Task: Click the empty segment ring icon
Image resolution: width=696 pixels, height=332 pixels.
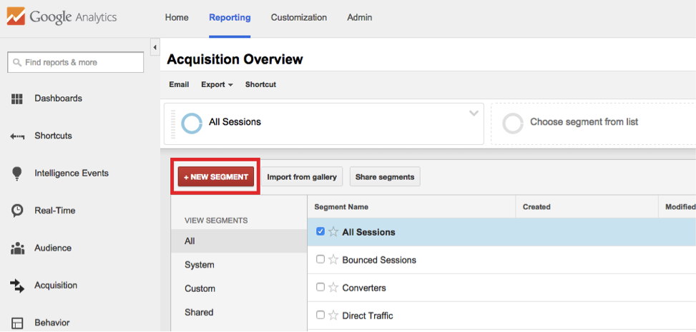Action: [513, 123]
